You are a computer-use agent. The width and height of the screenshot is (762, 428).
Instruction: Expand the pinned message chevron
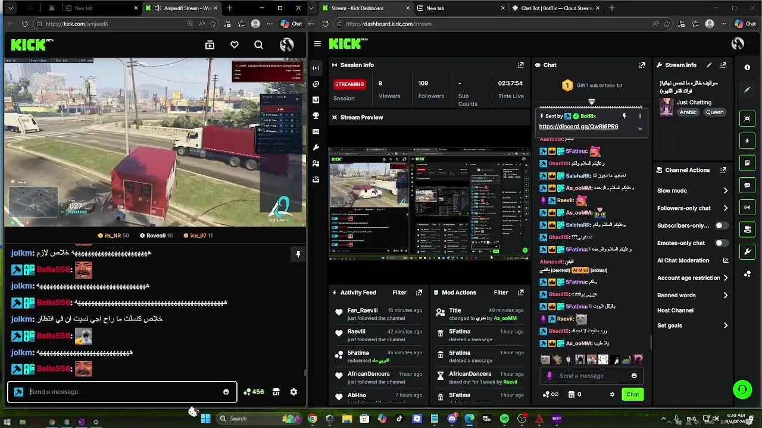point(640,128)
